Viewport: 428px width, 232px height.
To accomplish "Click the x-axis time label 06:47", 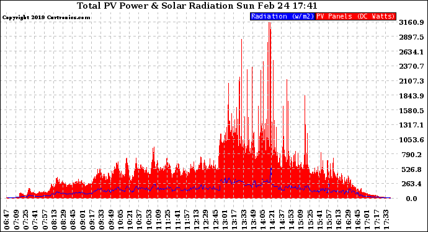I will (x=7, y=220).
